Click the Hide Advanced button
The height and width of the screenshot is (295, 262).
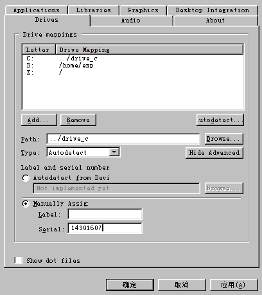click(214, 152)
